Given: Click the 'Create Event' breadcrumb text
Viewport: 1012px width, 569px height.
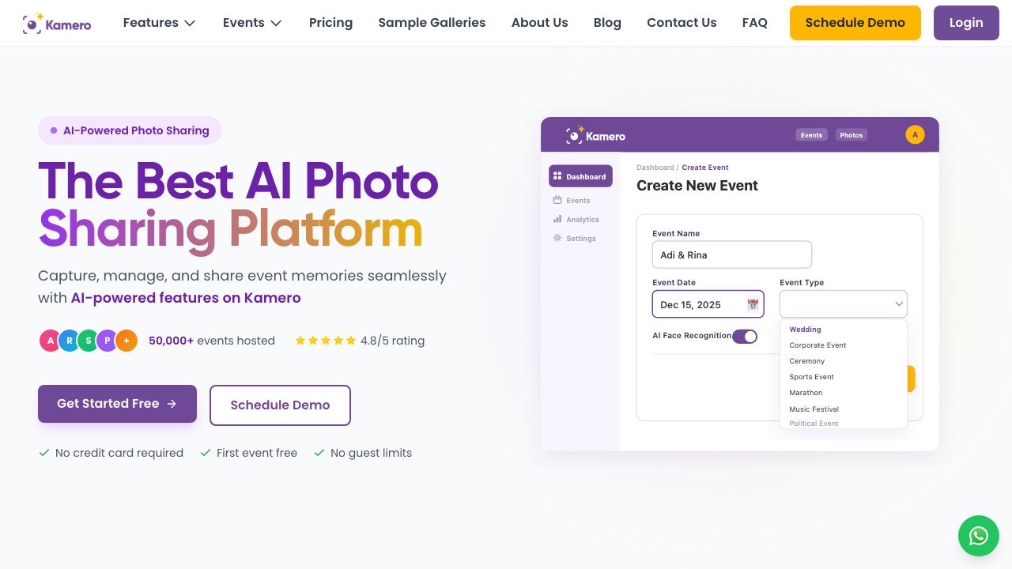Looking at the screenshot, I should pyautogui.click(x=705, y=168).
